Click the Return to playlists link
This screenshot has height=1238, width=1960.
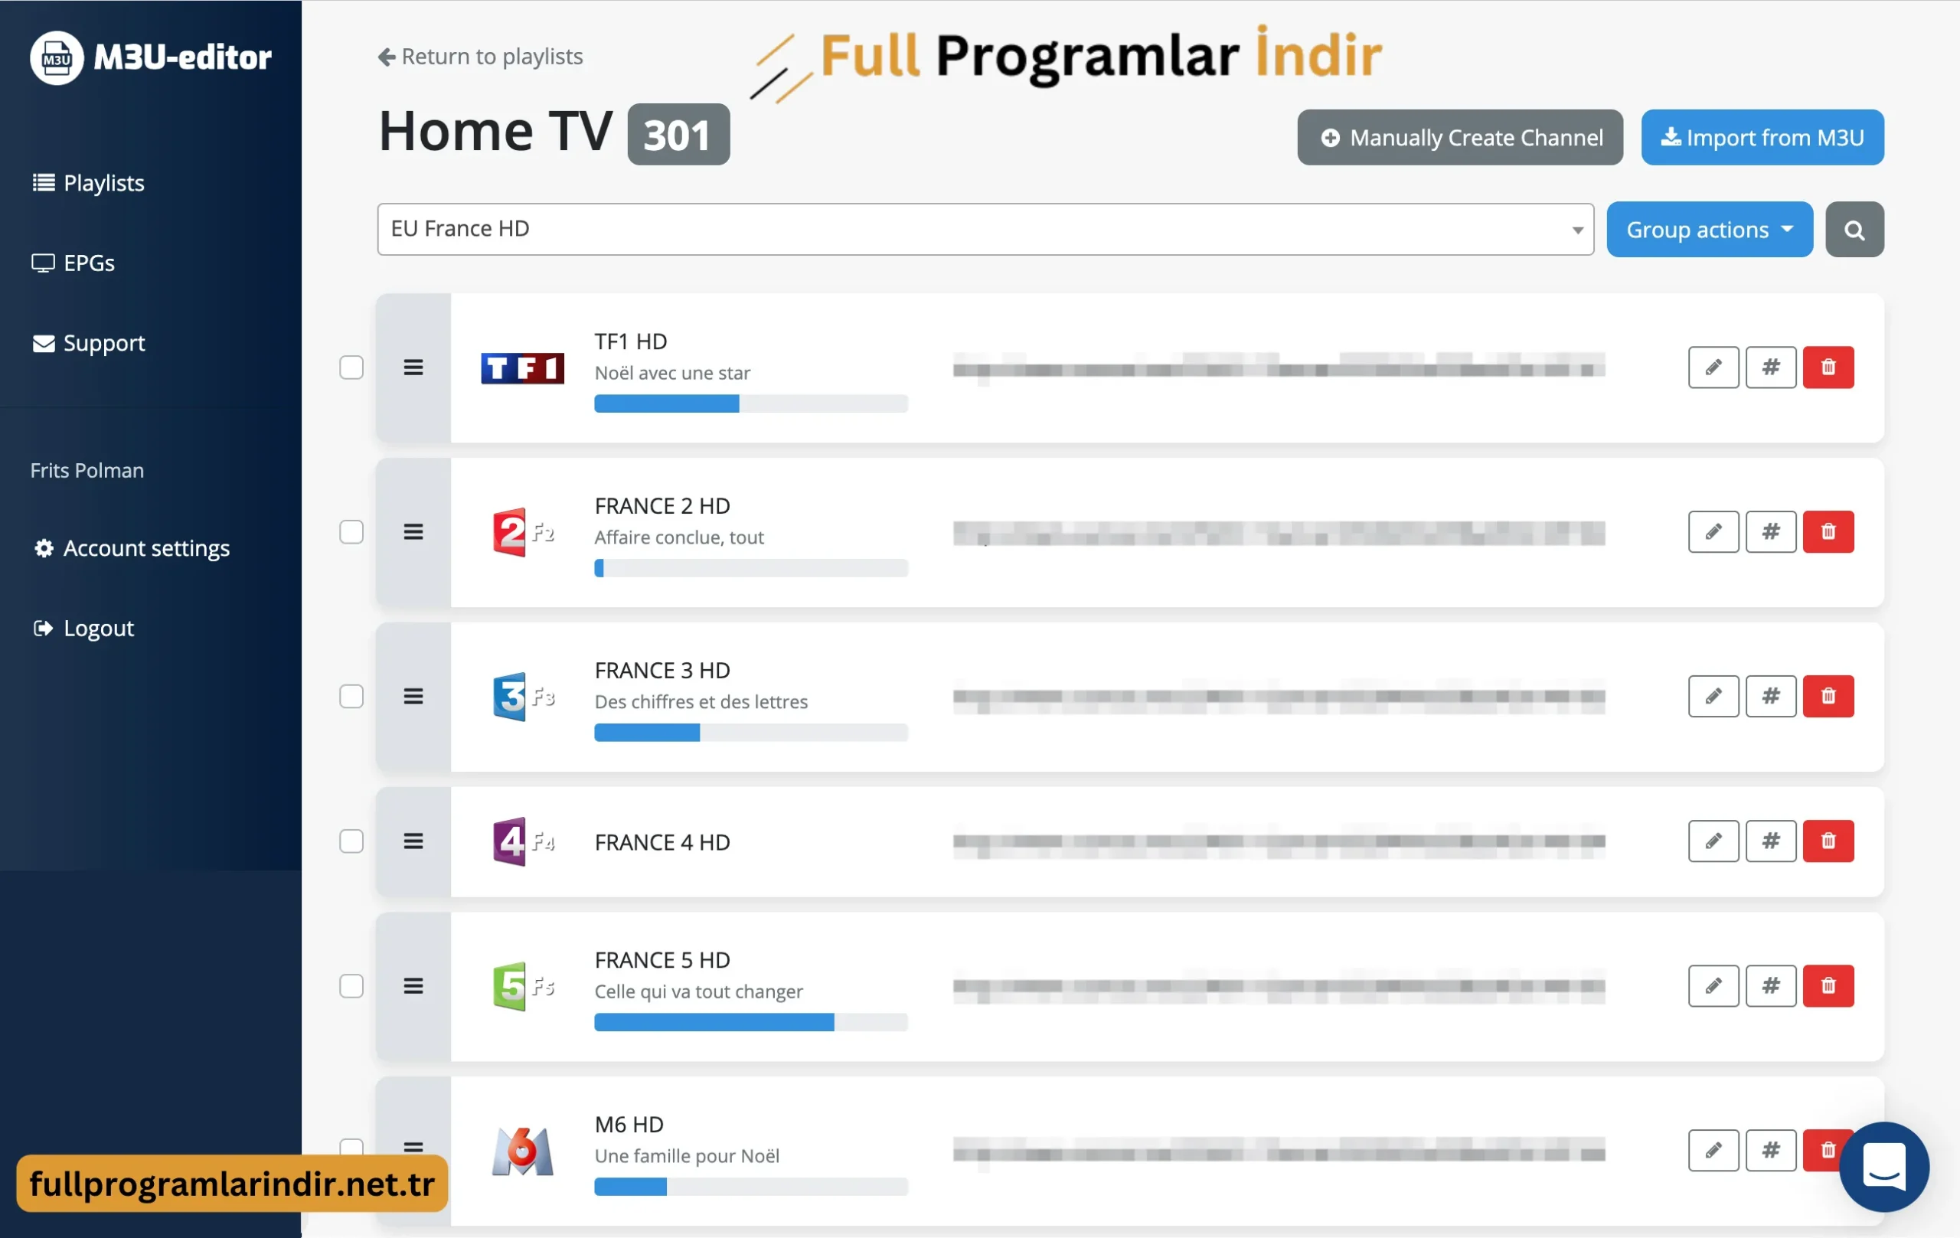click(x=481, y=56)
